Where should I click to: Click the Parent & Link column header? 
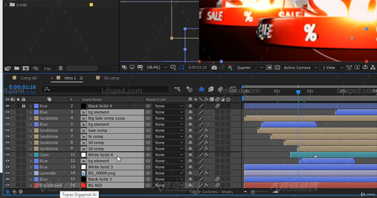[156, 99]
